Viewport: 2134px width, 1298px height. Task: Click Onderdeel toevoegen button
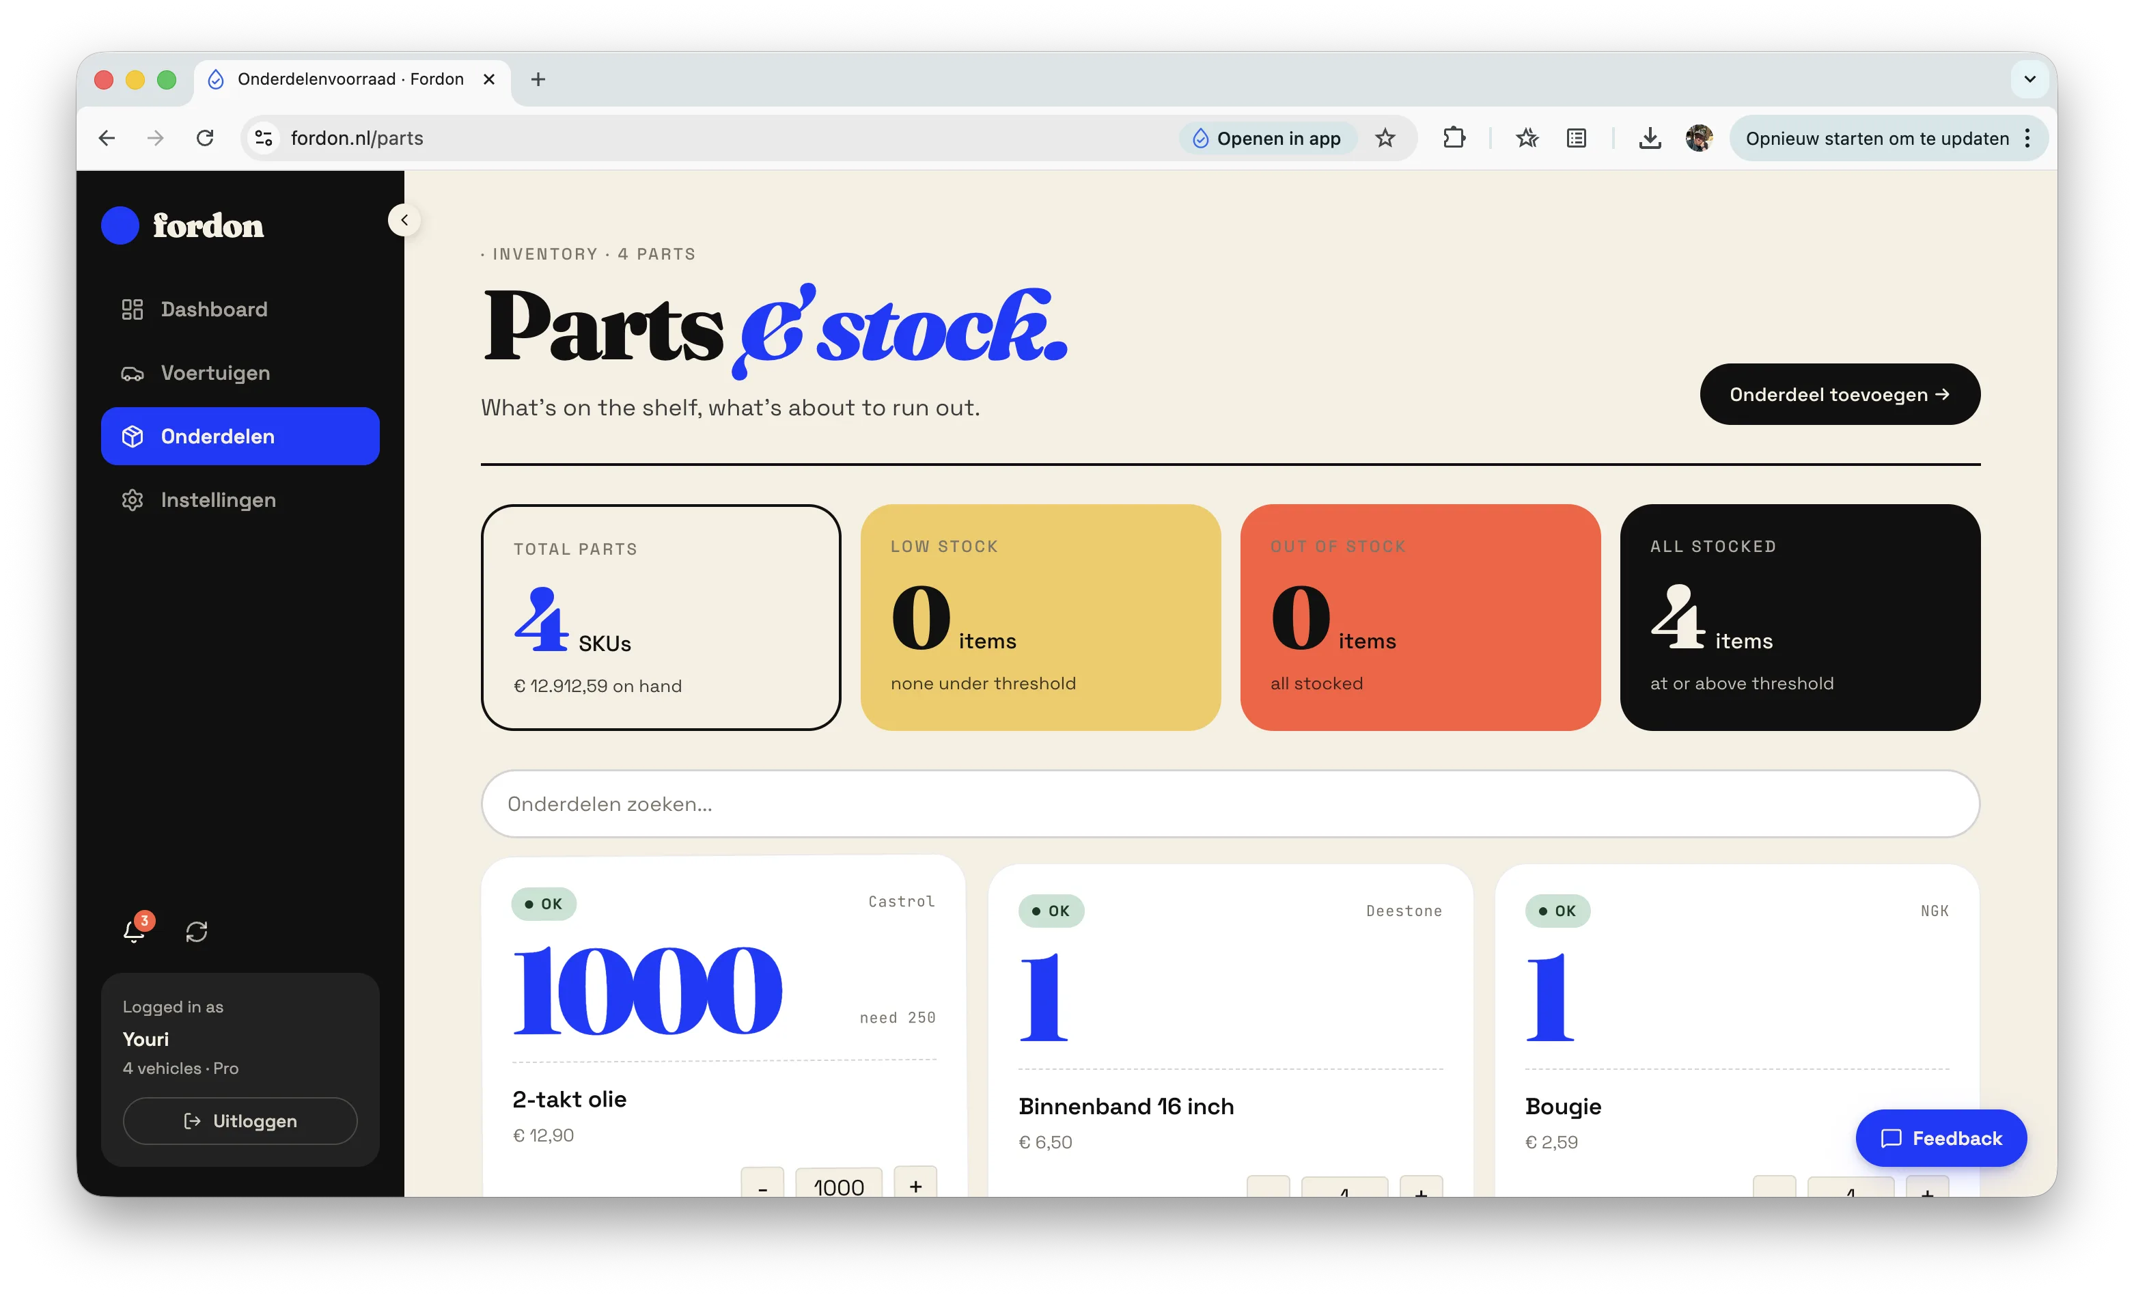point(1840,394)
